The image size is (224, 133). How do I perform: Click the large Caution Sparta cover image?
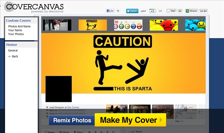[124, 63]
